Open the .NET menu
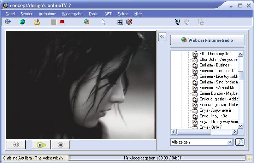 107,14
